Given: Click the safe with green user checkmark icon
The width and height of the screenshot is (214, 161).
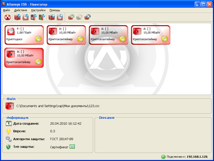Looking at the screenshot, I should (x=42, y=17).
